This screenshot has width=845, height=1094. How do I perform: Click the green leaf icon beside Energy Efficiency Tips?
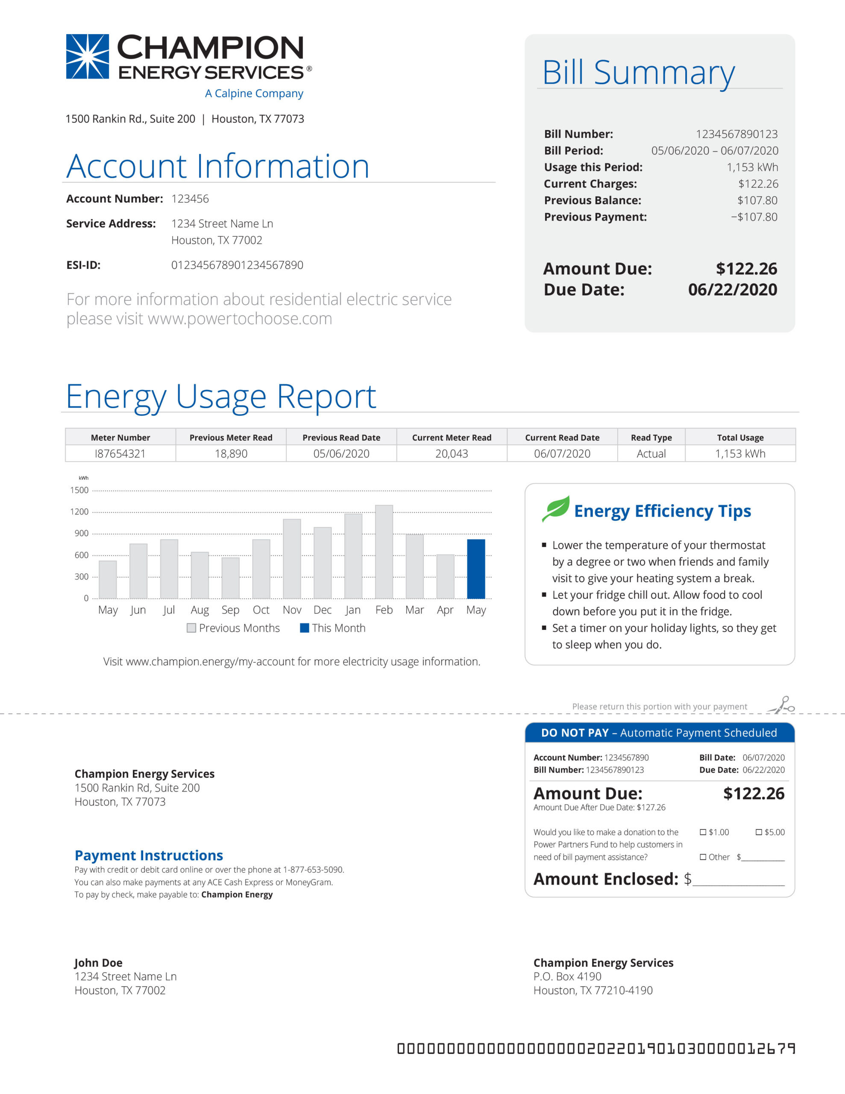click(x=555, y=509)
